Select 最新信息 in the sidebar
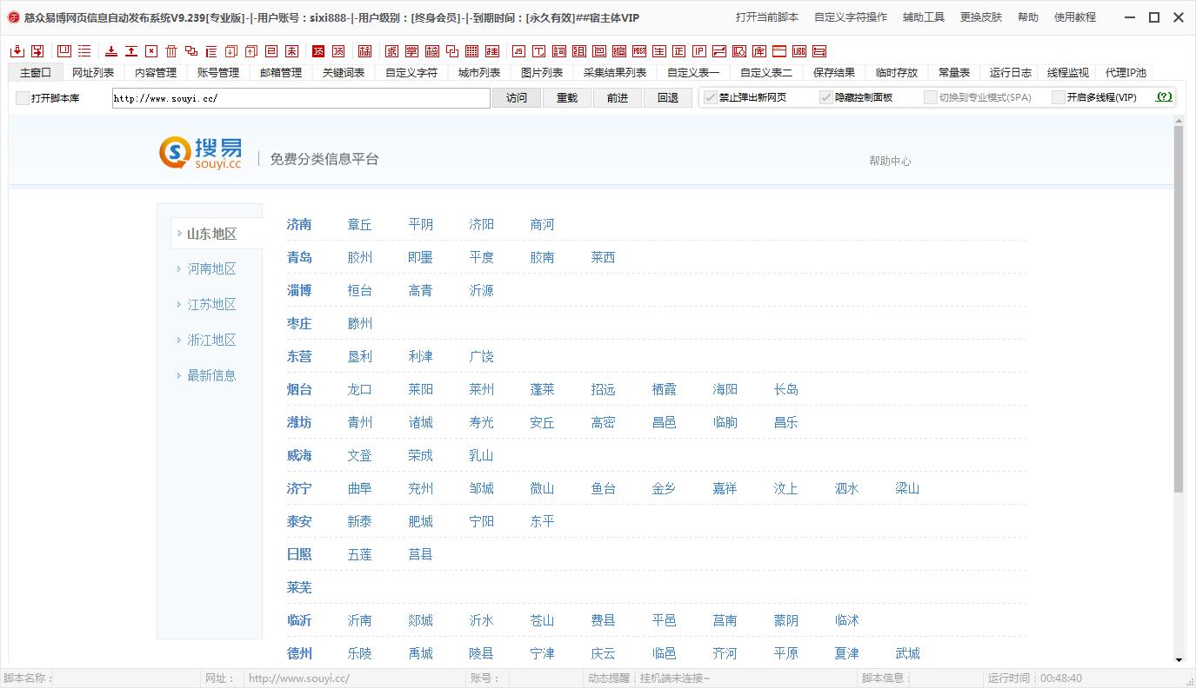This screenshot has height=688, width=1196. [x=211, y=376]
